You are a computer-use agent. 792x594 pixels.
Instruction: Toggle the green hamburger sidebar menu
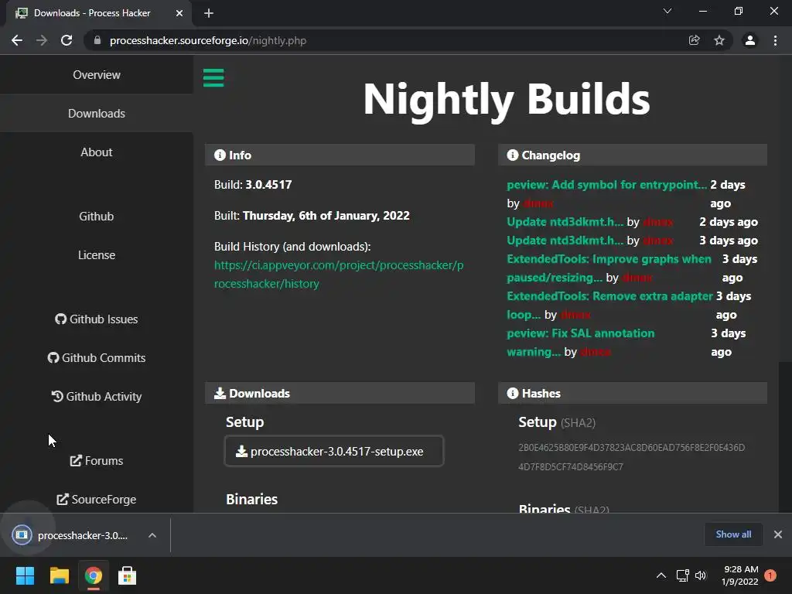(213, 78)
